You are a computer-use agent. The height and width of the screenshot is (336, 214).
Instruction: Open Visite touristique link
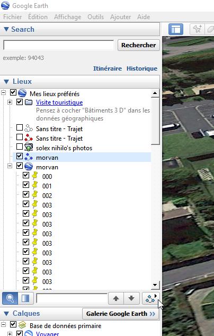point(59,102)
